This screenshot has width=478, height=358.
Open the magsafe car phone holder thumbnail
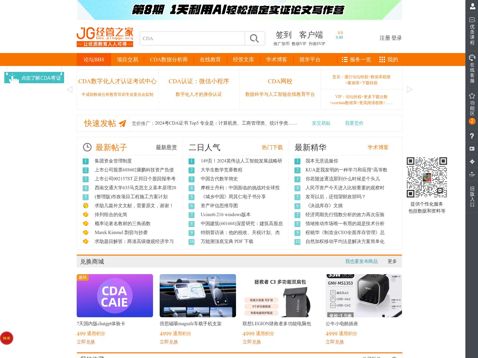coord(198,296)
